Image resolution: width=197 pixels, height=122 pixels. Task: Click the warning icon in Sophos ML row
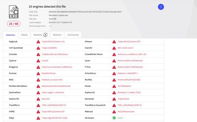pos(38,99)
